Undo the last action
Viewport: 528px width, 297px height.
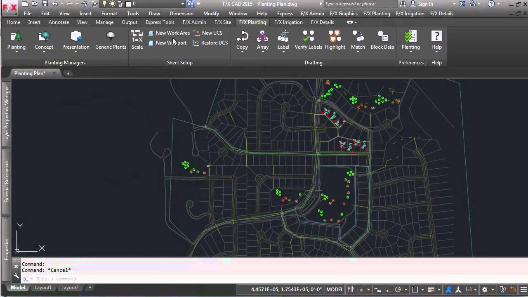point(55,4)
